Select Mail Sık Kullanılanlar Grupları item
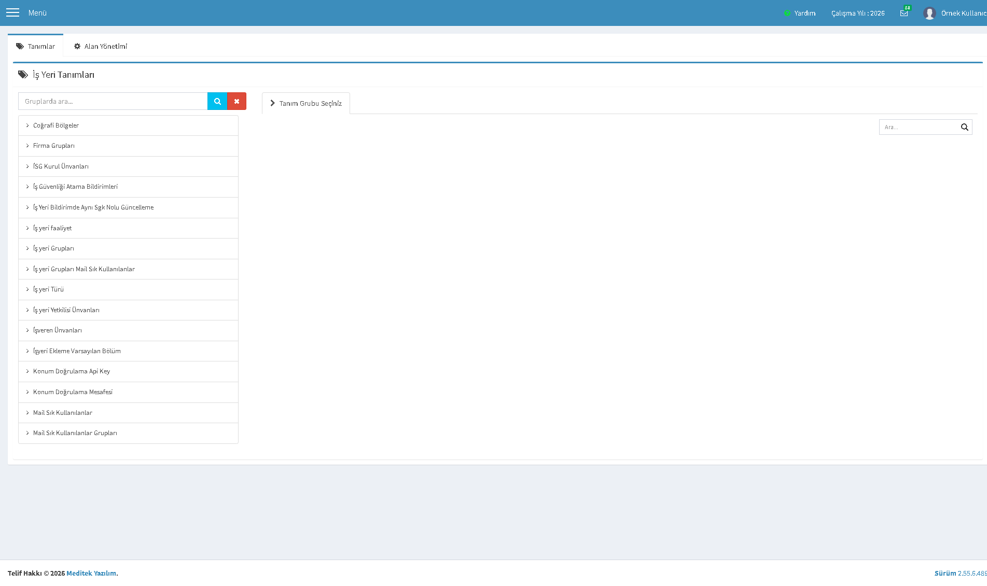This screenshot has height=586, width=987. pos(128,433)
